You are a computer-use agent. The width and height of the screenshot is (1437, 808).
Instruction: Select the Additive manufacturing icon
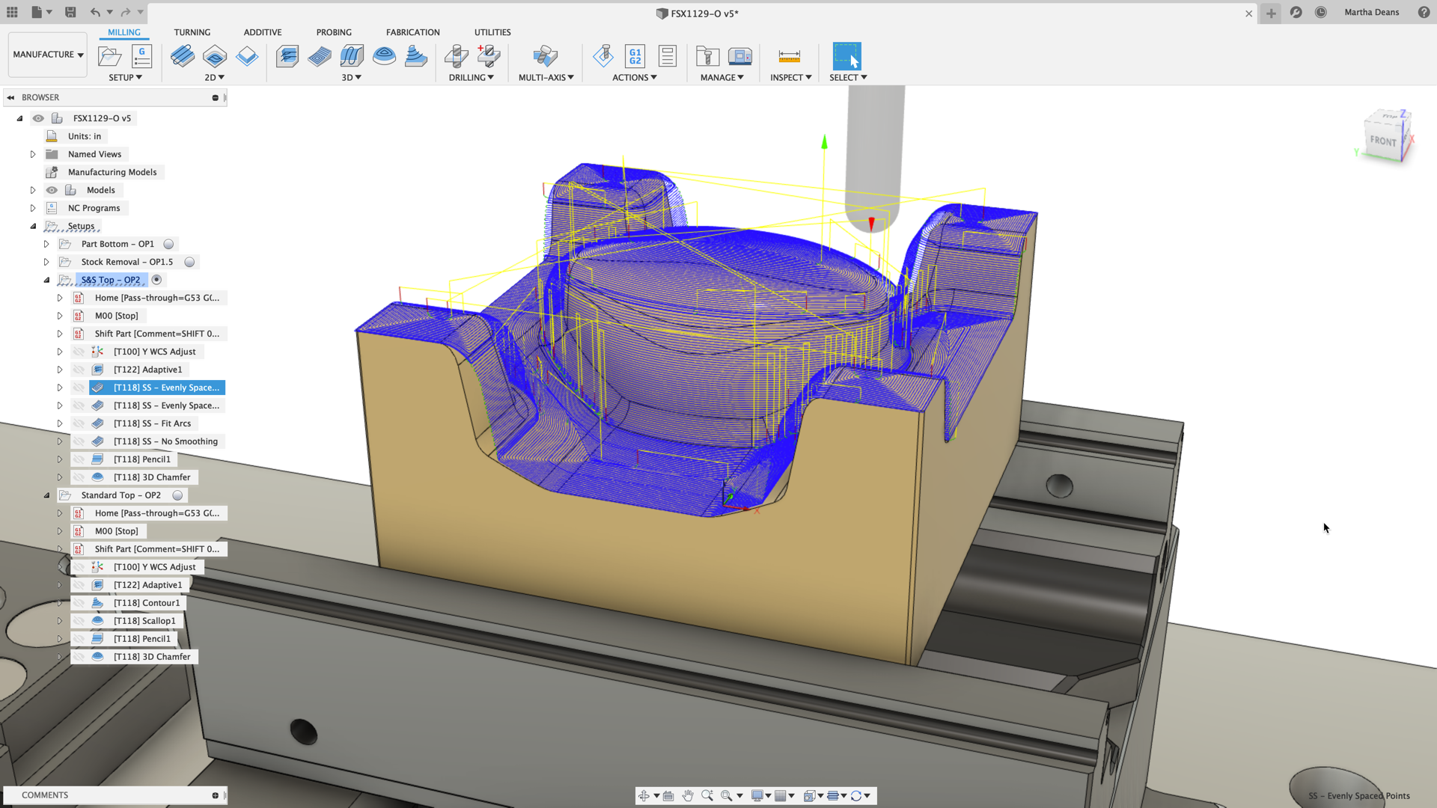pos(263,31)
